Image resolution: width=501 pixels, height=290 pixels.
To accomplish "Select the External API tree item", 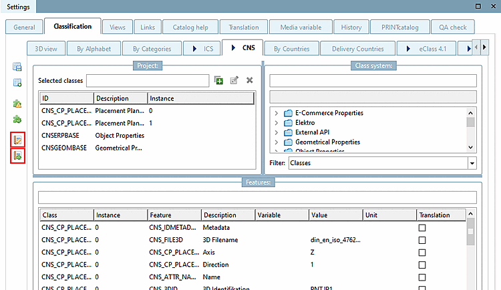I will [x=312, y=132].
